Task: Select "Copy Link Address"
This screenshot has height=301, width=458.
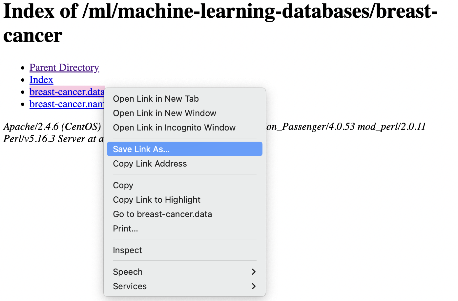Action: tap(150, 164)
